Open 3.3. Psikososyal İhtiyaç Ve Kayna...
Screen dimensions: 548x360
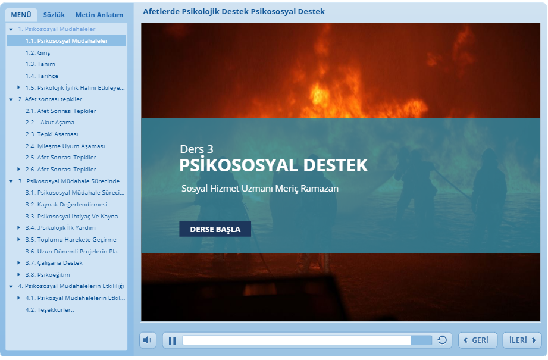pyautogui.click(x=74, y=217)
